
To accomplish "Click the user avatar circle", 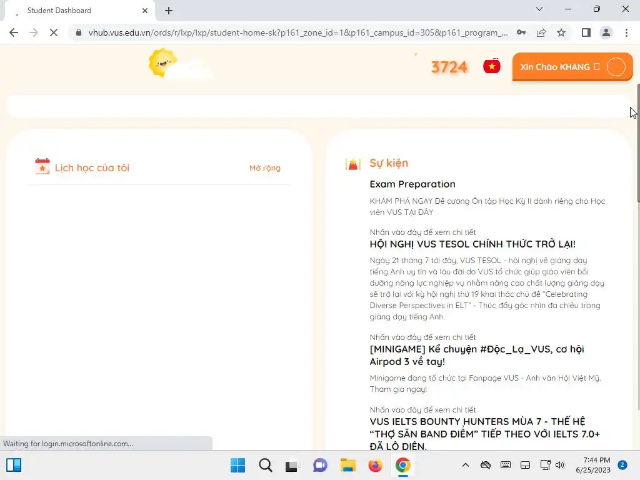I will click(x=616, y=67).
